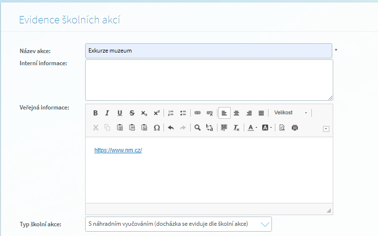
Task: Insert special character with Omega icon
Action: click(157, 128)
